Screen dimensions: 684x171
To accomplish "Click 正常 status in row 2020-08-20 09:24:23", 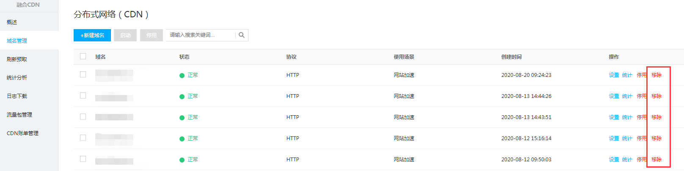I will click(x=193, y=75).
